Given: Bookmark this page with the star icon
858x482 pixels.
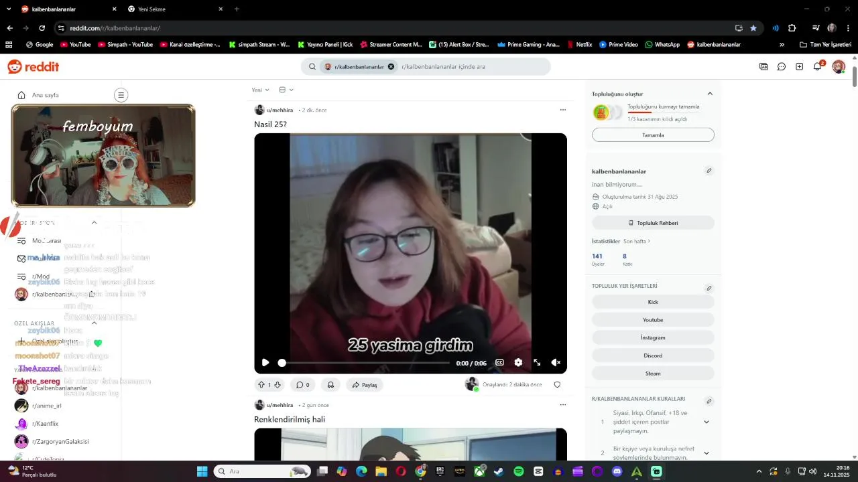Looking at the screenshot, I should pos(753,28).
